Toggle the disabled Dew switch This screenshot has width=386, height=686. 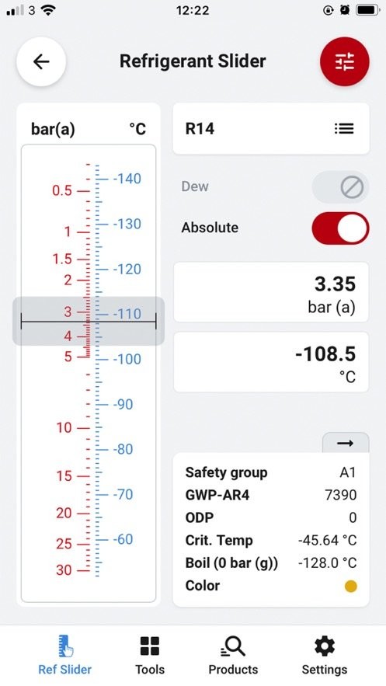point(340,187)
